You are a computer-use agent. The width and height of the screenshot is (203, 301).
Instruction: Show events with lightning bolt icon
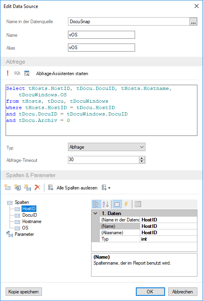[126, 204]
